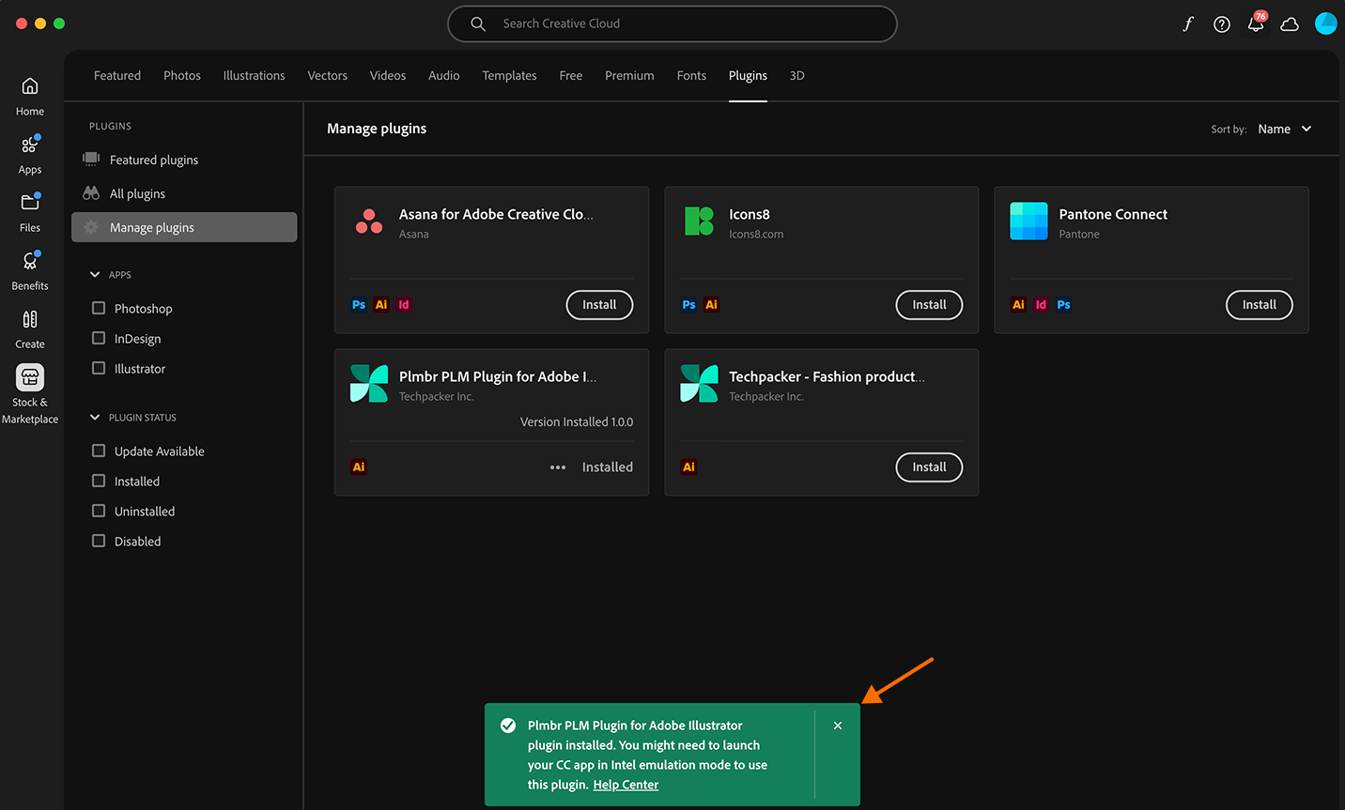This screenshot has width=1345, height=810.
Task: Open the Benefits section icon
Action: (x=30, y=262)
